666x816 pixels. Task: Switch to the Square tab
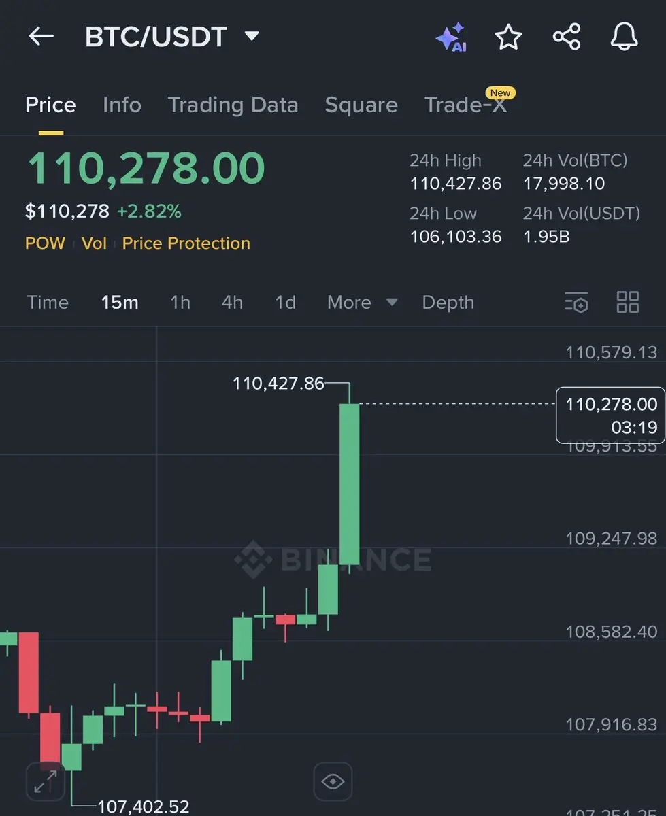pos(361,105)
